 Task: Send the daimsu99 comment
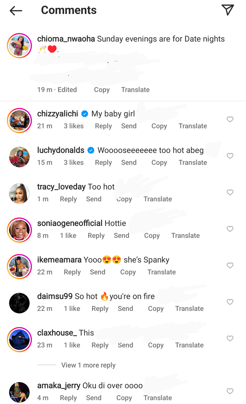pos(125,308)
